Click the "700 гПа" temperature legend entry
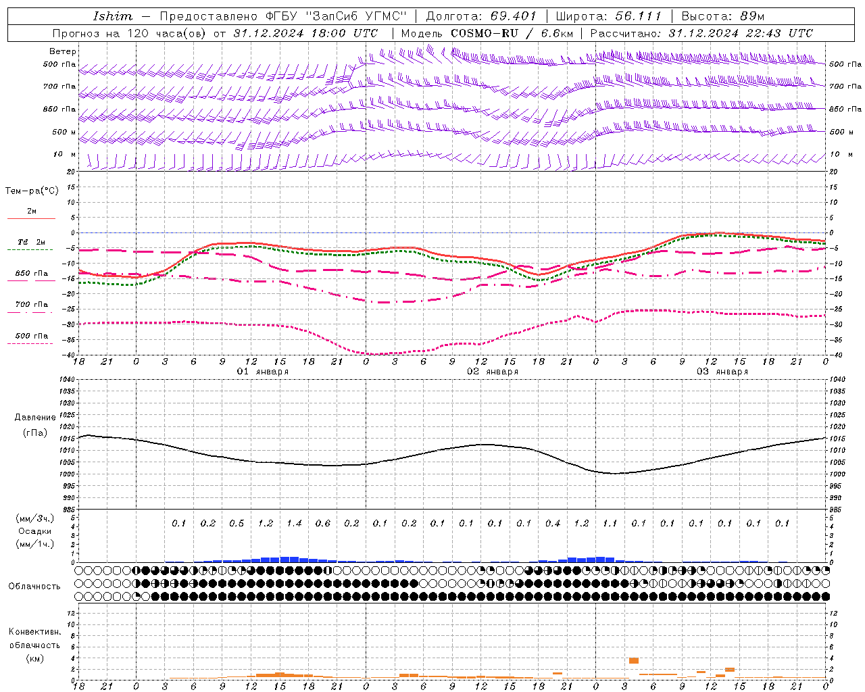This screenshot has width=865, height=692. pyautogui.click(x=32, y=305)
